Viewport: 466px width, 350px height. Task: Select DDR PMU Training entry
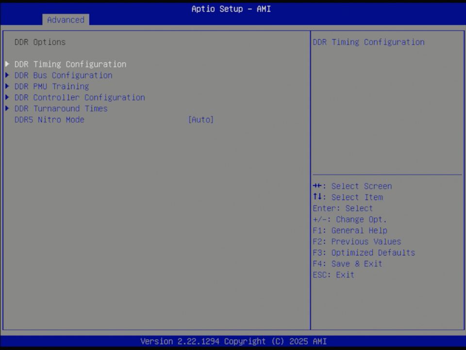51,86
